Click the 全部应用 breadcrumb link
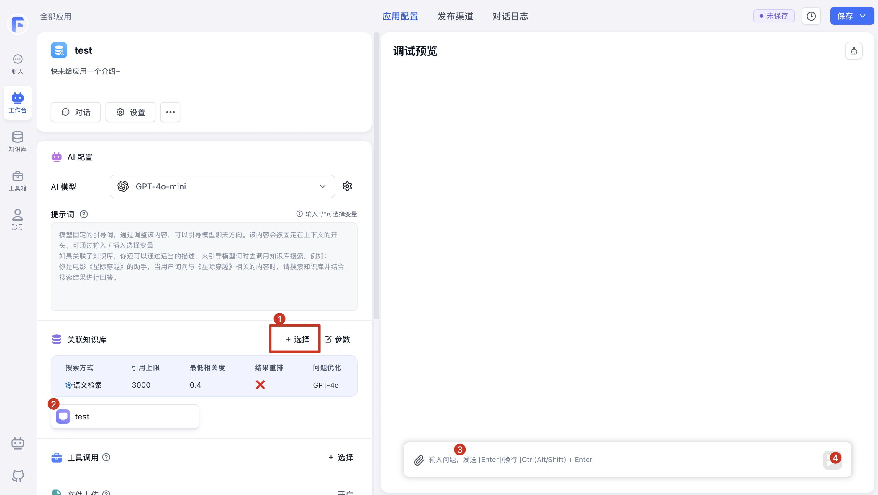 [55, 16]
